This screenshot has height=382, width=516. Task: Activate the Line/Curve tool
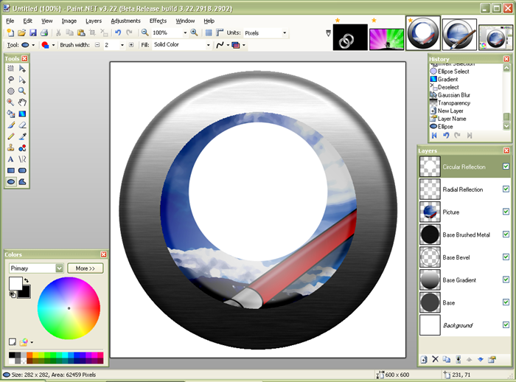[22, 159]
